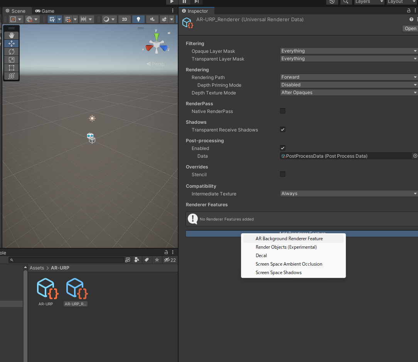
Task: Toggle the scene grid visibility button
Action: (52, 19)
